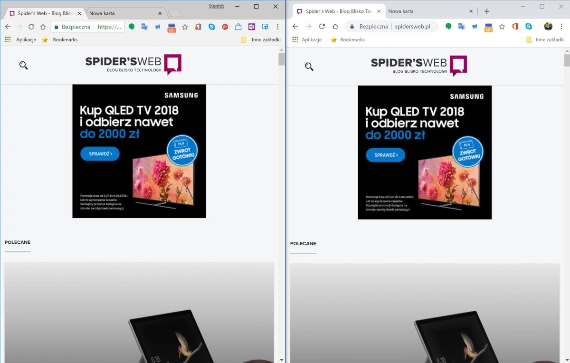Click 14h calendar extension in left window
The height and width of the screenshot is (363, 570).
tap(171, 28)
